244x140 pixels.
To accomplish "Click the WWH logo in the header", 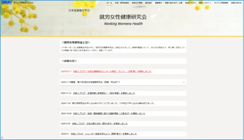I will tap(6, 3).
